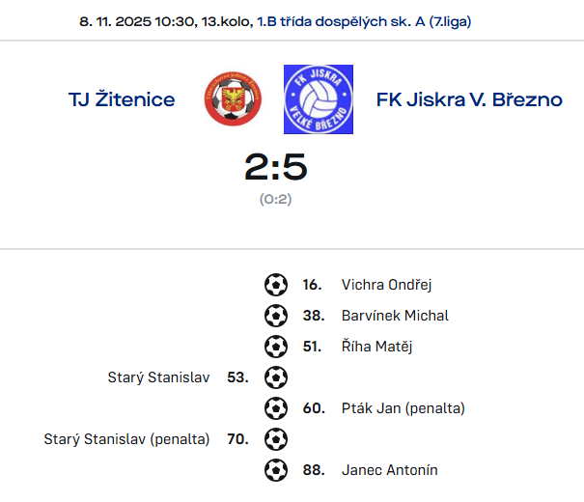Click the TJ Žitenice club logo
Screen dimensions: 584x502
pyautogui.click(x=233, y=99)
